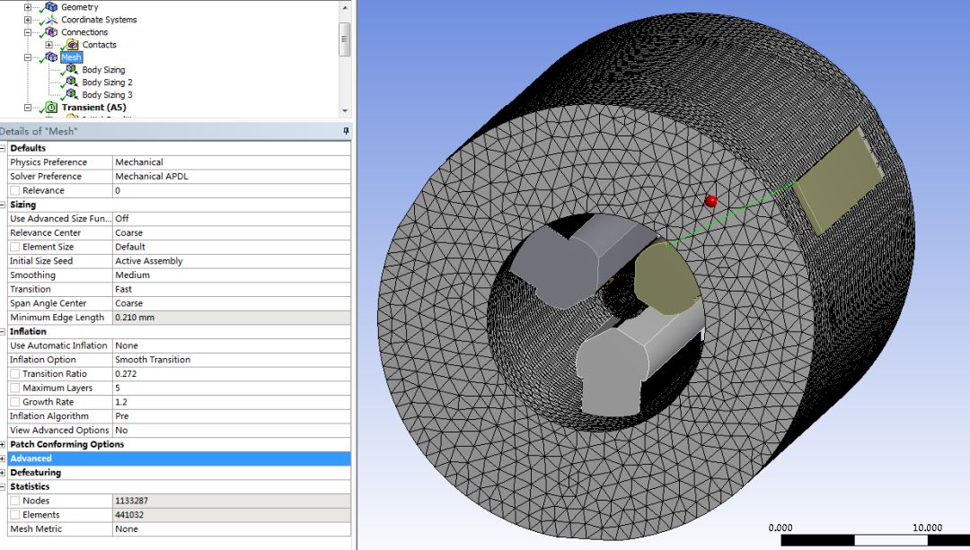Screen dimensions: 970x550
Task: Select the olive block on the cylinder surface
Action: tap(838, 181)
